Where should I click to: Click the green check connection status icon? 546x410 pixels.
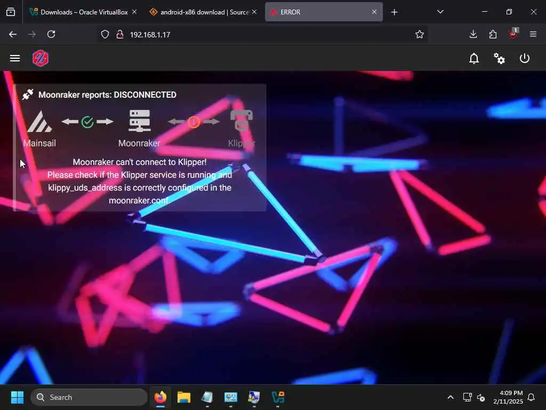(x=87, y=122)
